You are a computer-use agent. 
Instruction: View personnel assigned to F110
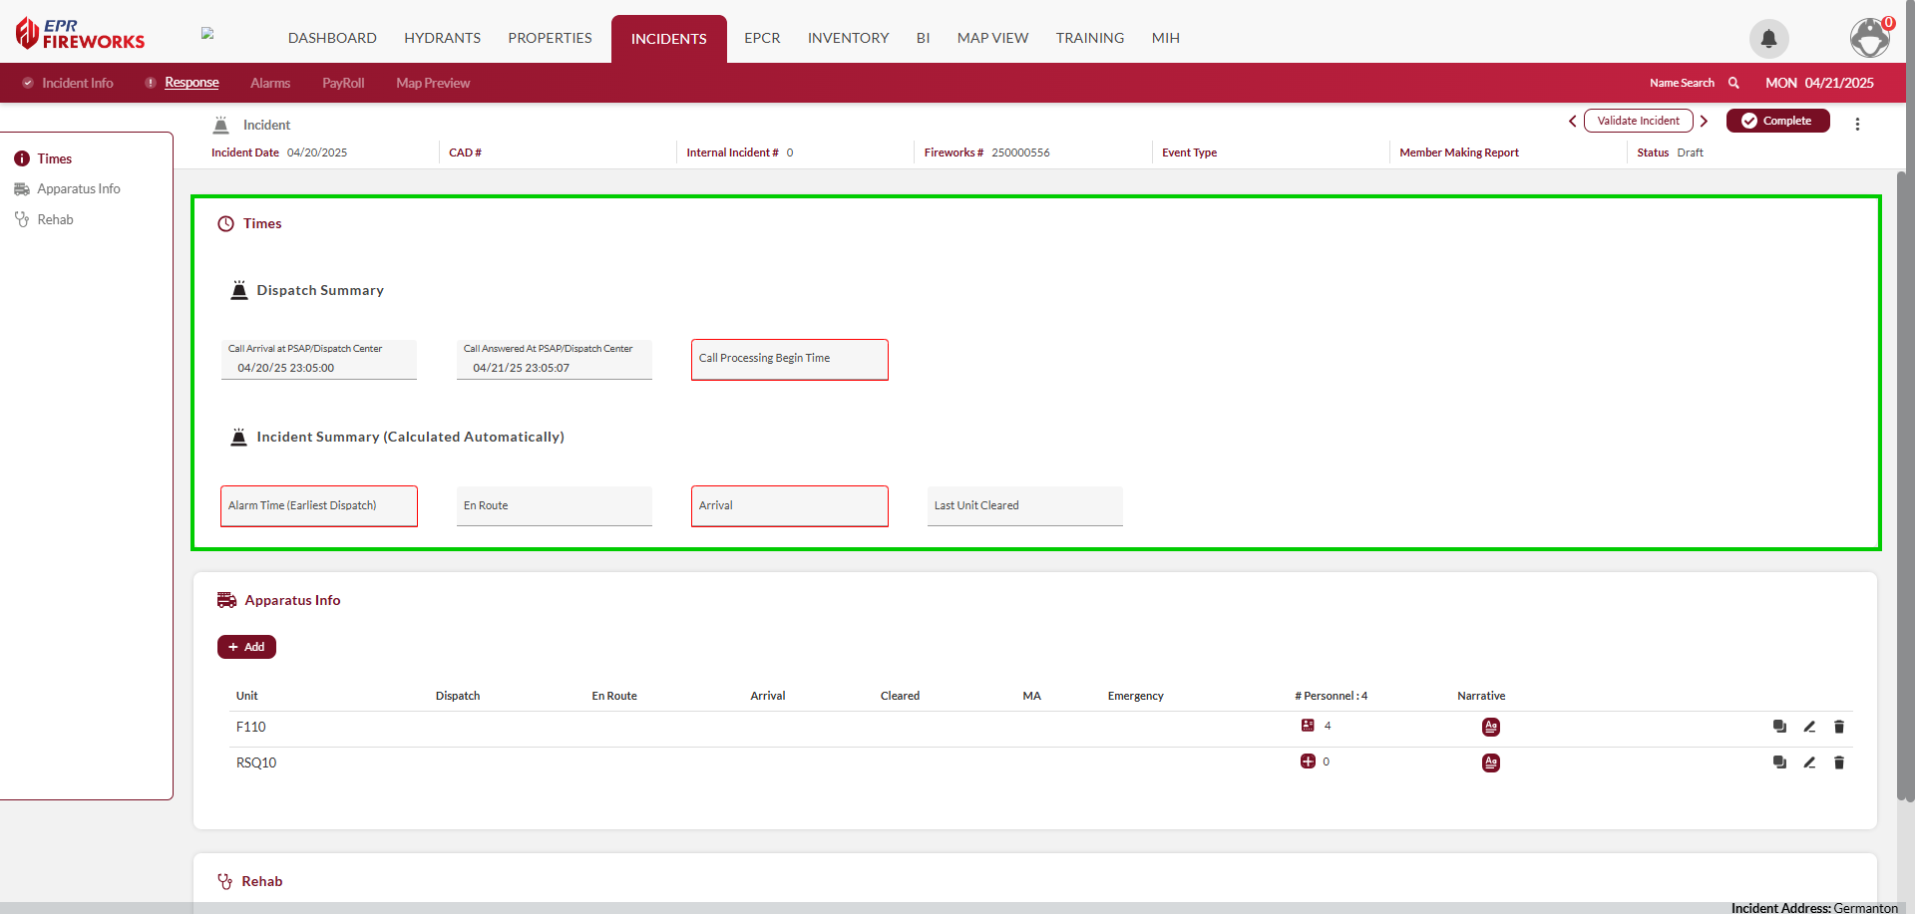(1308, 726)
